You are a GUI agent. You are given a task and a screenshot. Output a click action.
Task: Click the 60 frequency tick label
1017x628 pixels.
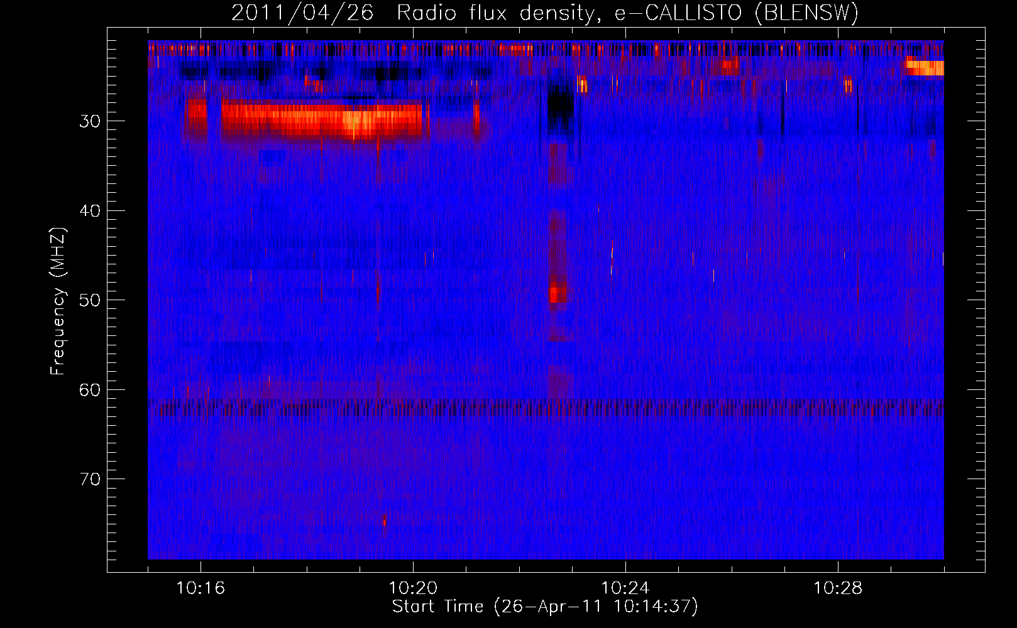tap(90, 390)
